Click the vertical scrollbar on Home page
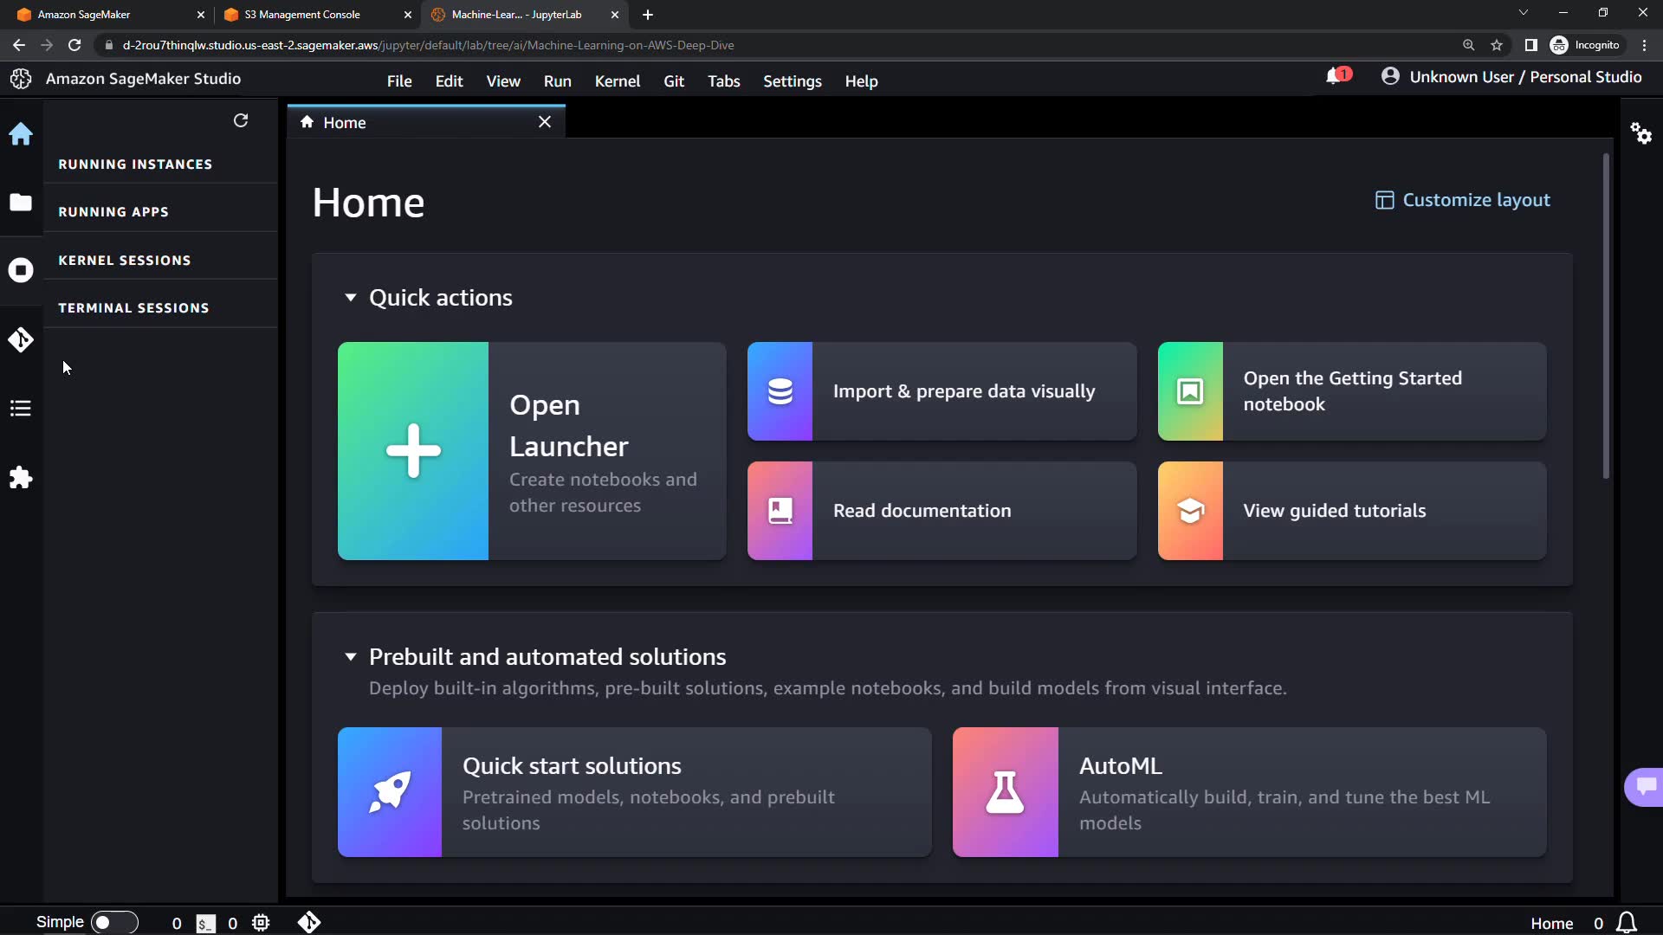 pos(1605,316)
